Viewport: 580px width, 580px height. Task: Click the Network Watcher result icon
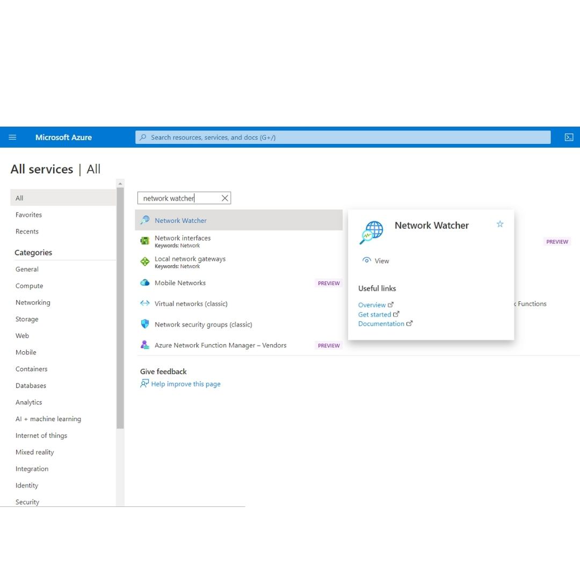[145, 220]
